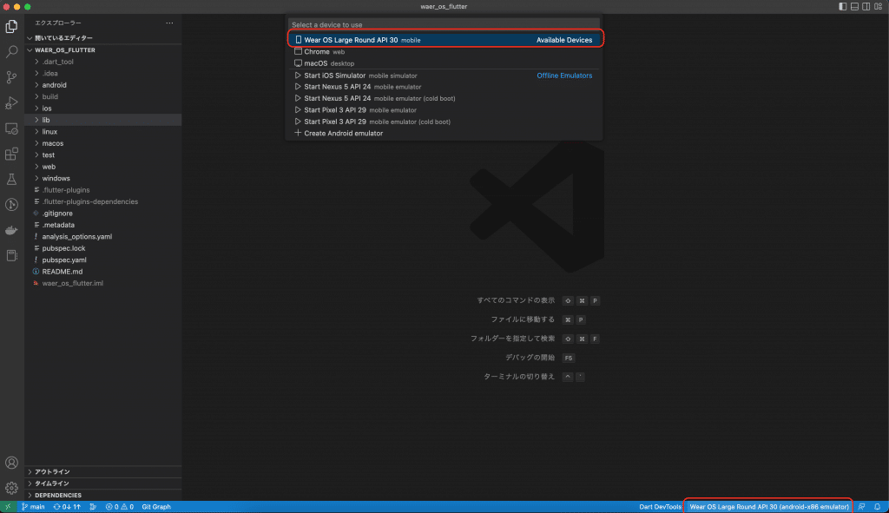Expand the web folder
The image size is (889, 513).
pos(103,167)
